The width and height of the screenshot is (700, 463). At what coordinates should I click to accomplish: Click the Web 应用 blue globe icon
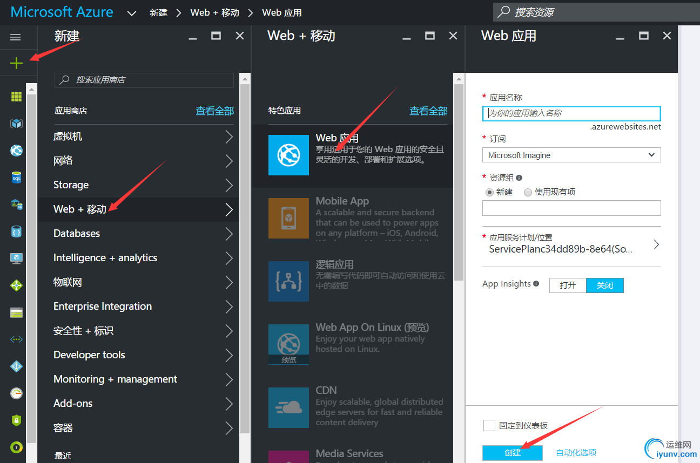pyautogui.click(x=288, y=155)
